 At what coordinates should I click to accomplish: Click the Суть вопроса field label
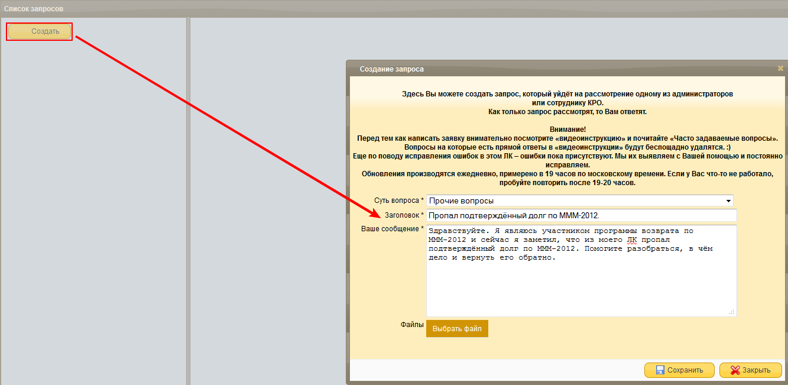click(x=399, y=200)
